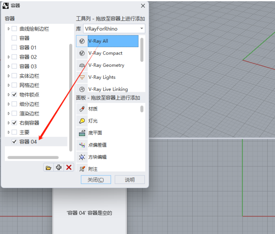This screenshot has width=275, height=234.
Task: Select the 灯光 panel icon
Action: tap(82, 121)
